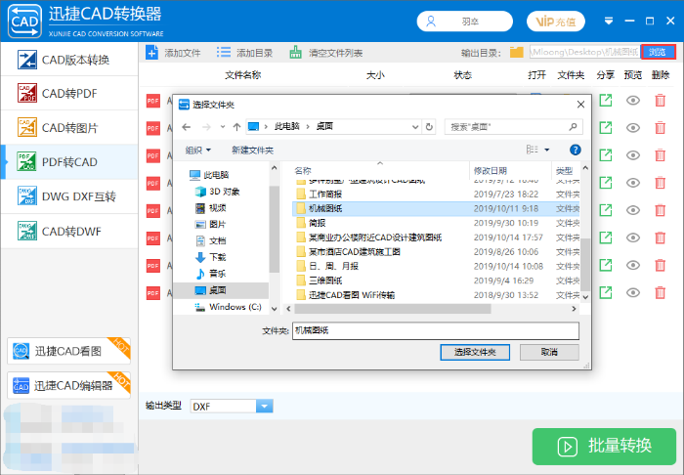Open recent locations chevron in folder dialog
Screen dimensions: 684x475
click(223, 127)
